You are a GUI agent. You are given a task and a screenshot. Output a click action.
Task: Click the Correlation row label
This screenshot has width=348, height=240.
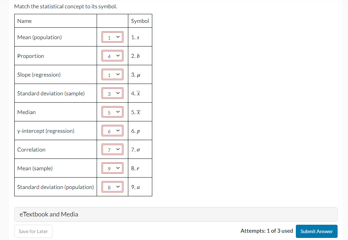31,149
